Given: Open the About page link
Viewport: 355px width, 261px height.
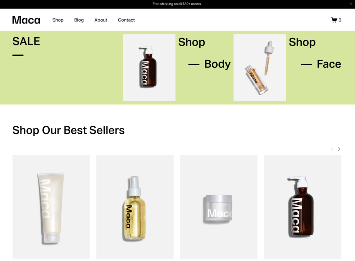Looking at the screenshot, I should (101, 20).
